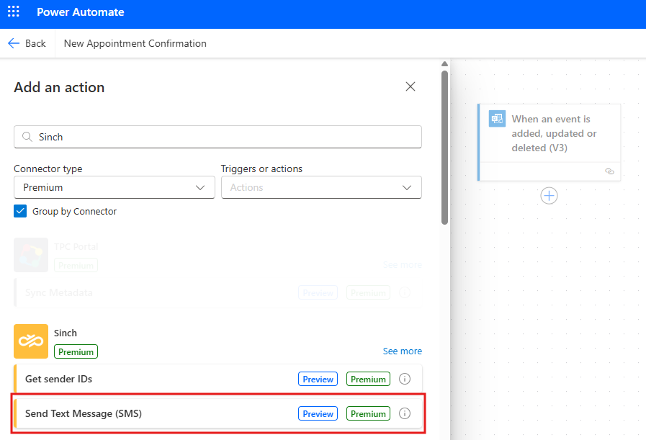Open the Connector type Premium dropdown
646x440 pixels.
point(114,187)
